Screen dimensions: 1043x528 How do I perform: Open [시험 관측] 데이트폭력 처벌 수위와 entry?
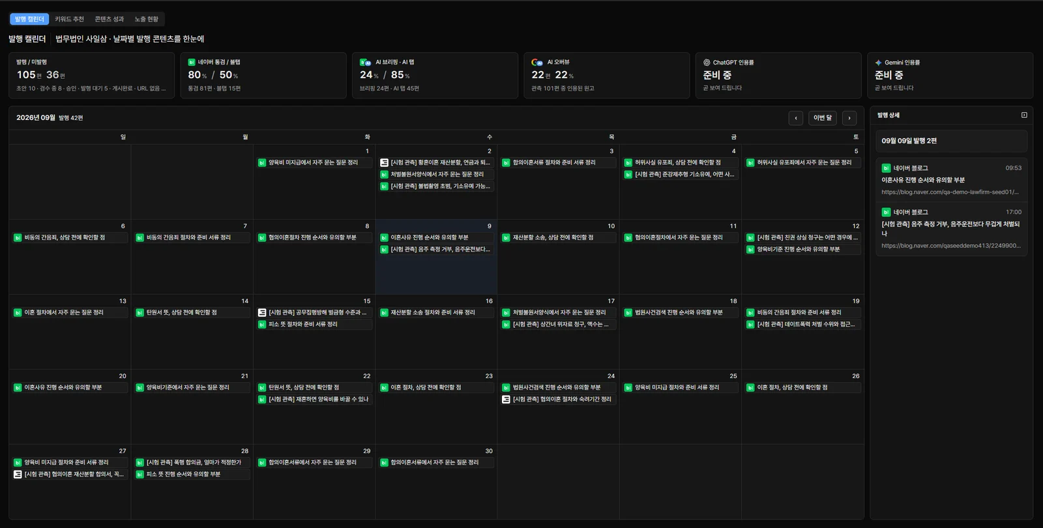click(802, 324)
